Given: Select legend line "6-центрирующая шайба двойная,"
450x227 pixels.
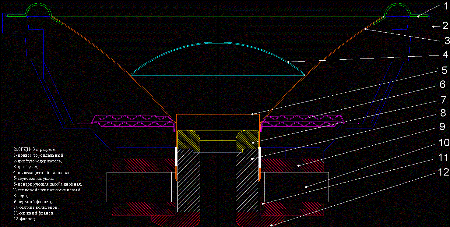Looking at the screenshot, I should click(x=48, y=184).
